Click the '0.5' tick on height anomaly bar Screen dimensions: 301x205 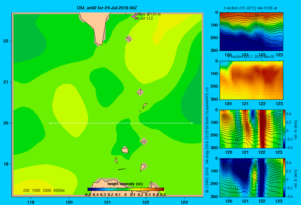[x=163, y=195]
